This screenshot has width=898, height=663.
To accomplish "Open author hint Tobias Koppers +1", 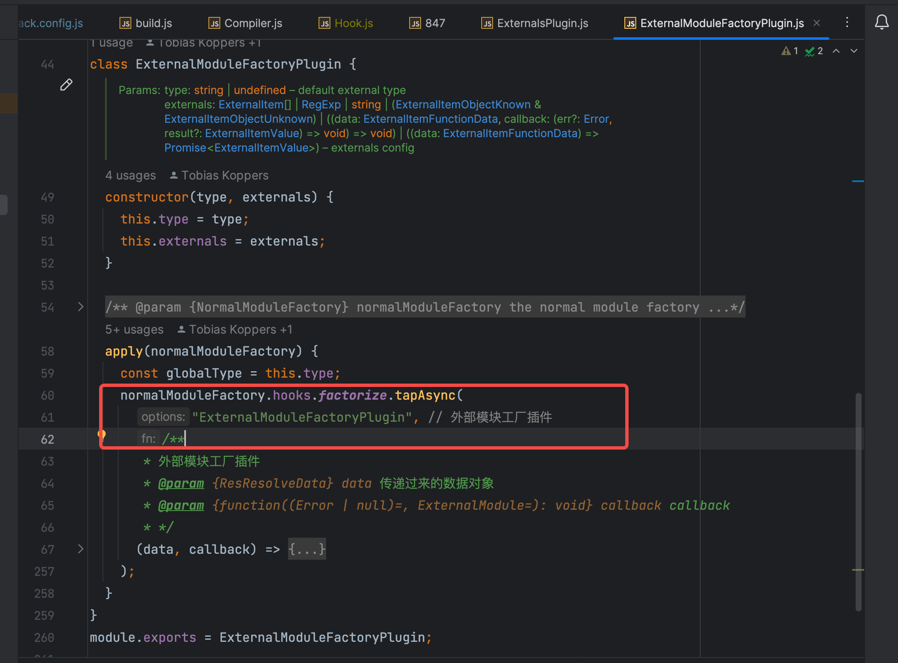I will coord(234,329).
